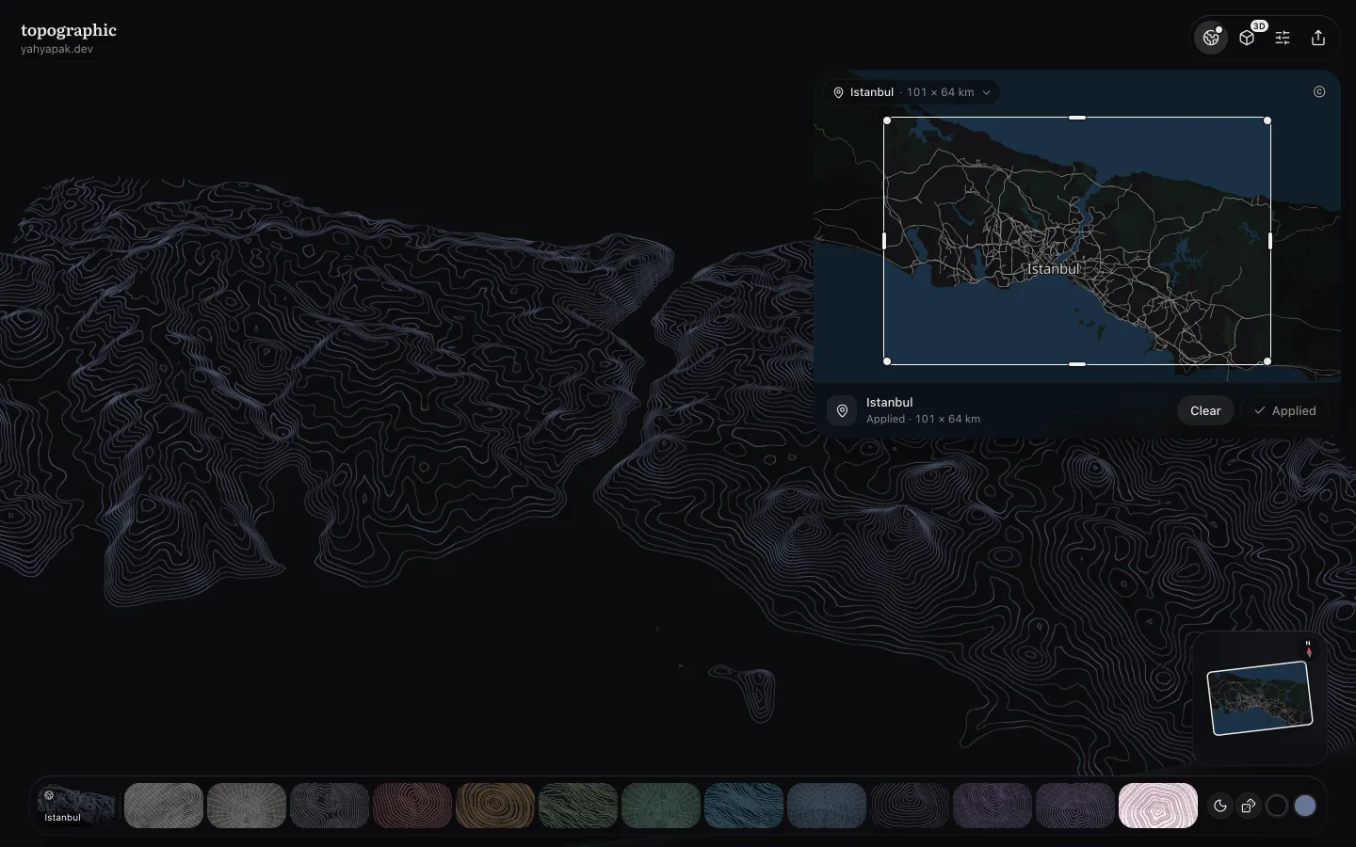Expand the Istanbul 101 × 64 km dropdown
The width and height of the screenshot is (1356, 847).
[x=912, y=92]
